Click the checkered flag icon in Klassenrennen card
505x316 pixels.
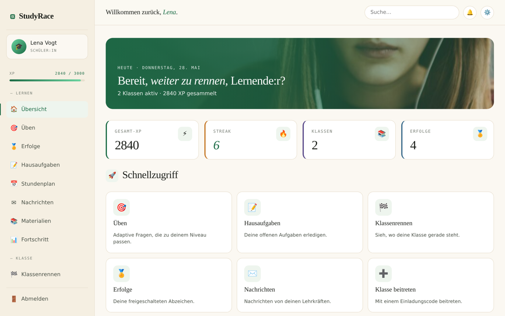point(383,207)
